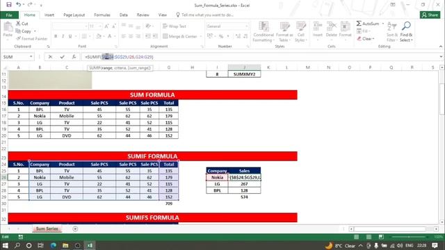The height and width of the screenshot is (250, 445).
Task: Click the Sort & Filter icon
Action: [391, 26]
